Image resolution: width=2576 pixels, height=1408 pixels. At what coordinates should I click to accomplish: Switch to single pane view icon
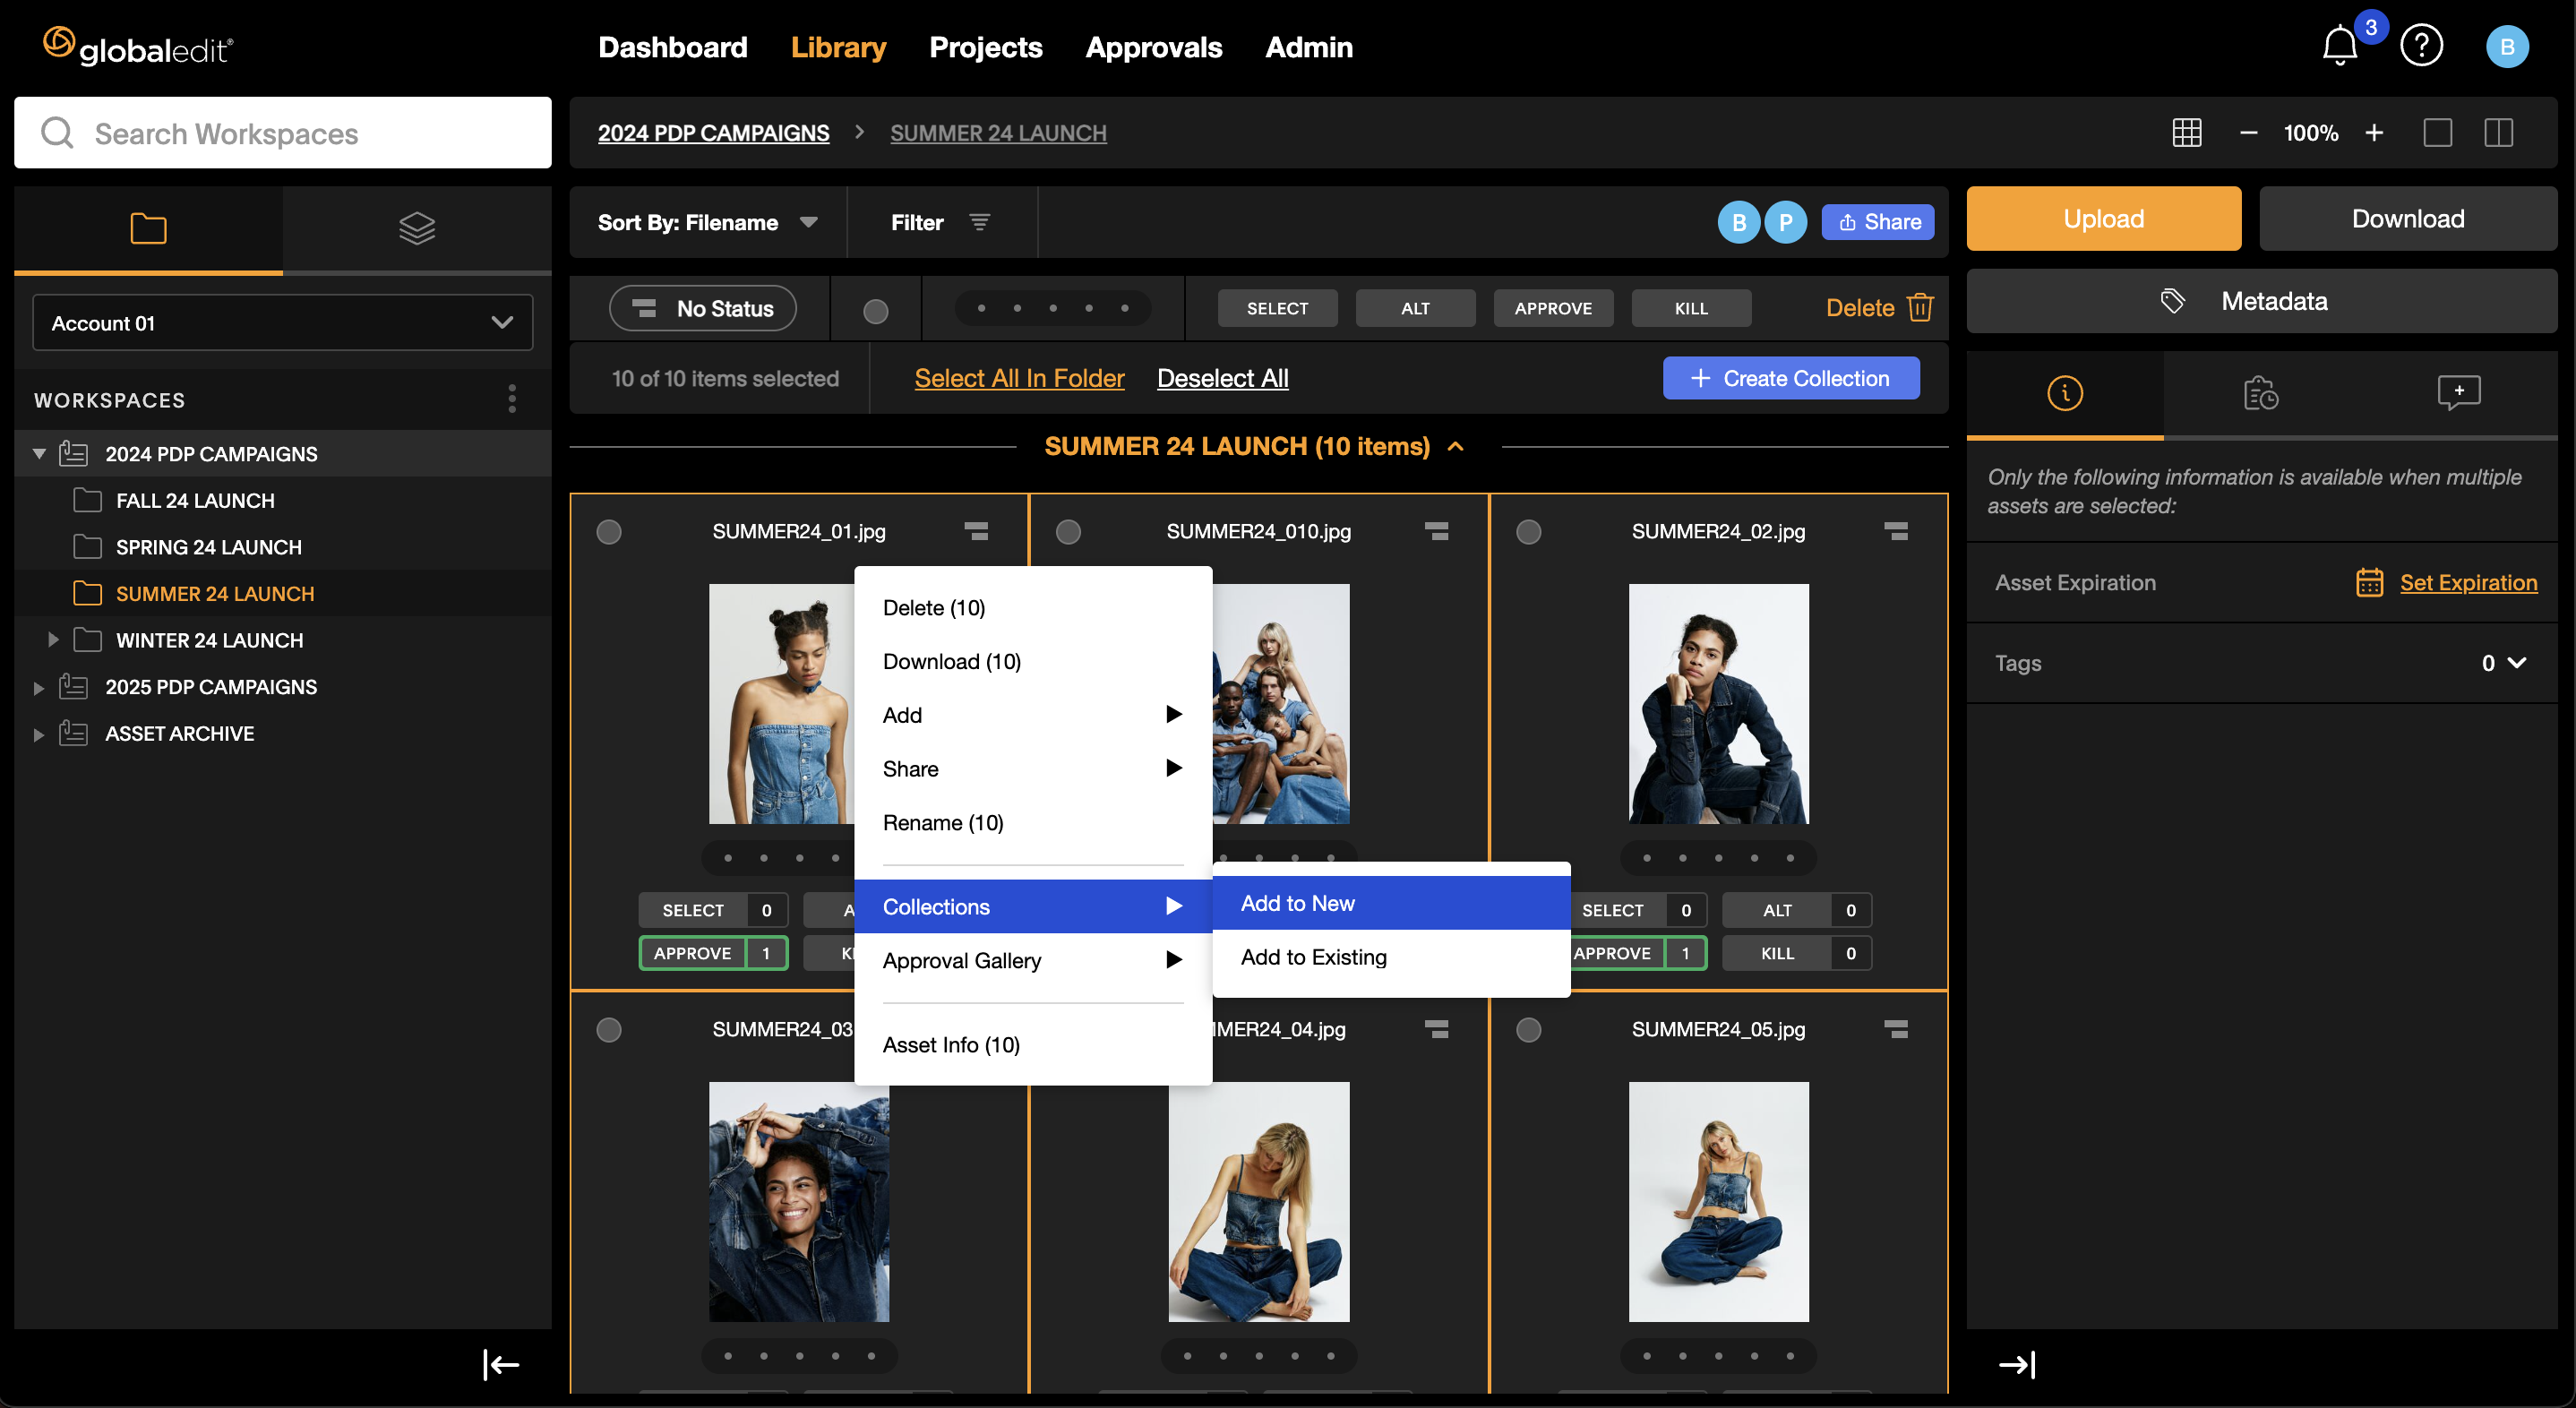click(x=2438, y=133)
